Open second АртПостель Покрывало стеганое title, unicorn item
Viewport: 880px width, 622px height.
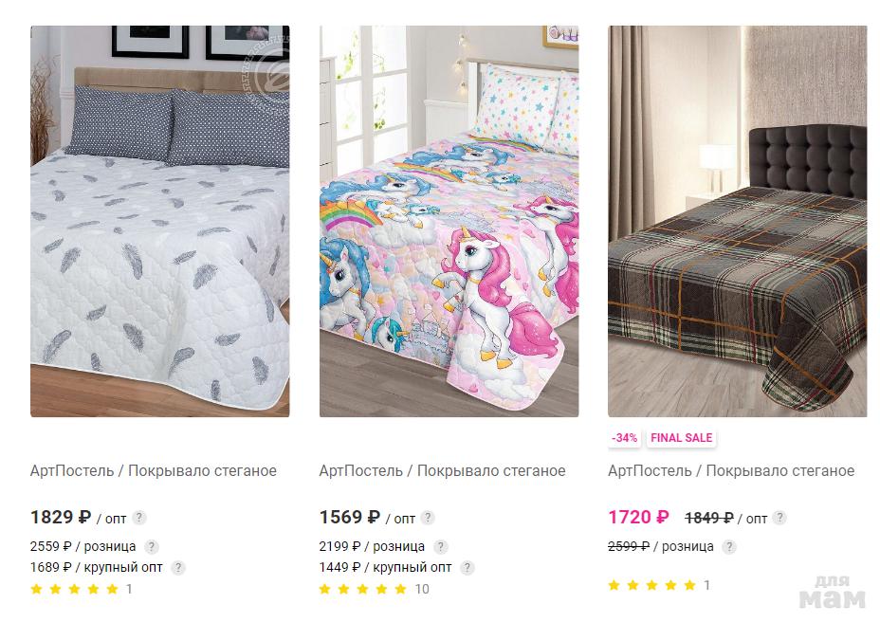(442, 470)
